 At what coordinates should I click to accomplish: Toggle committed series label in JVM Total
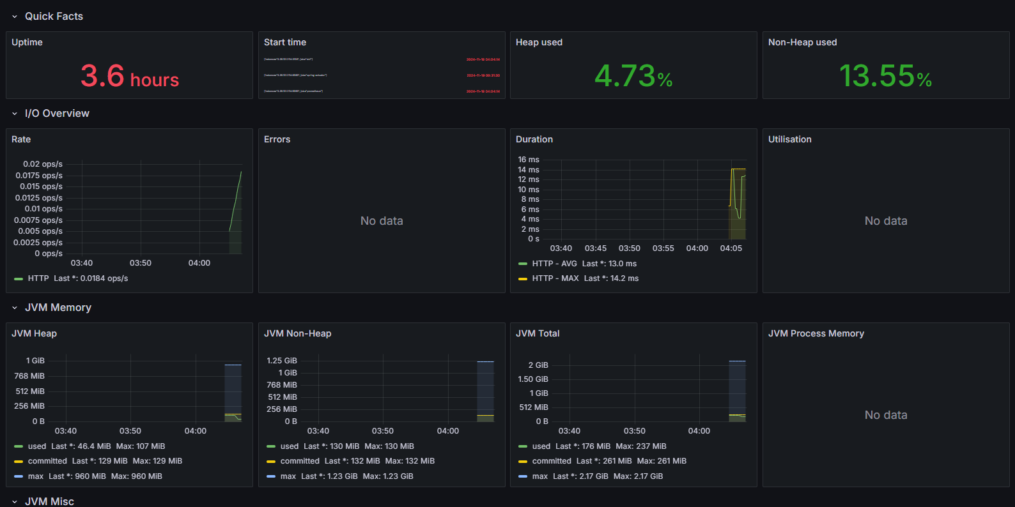point(552,461)
